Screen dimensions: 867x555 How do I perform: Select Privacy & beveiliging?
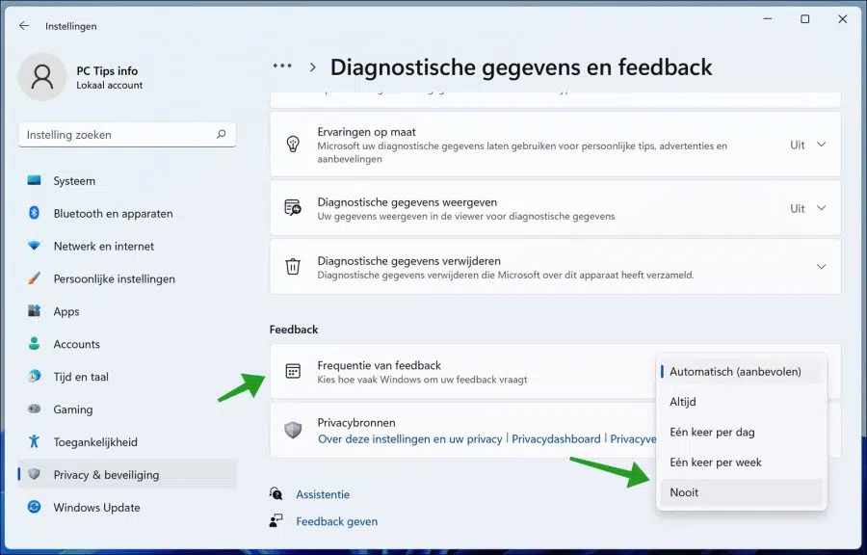click(128, 474)
